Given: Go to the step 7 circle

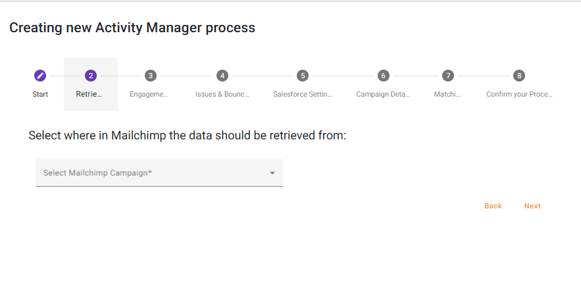Looking at the screenshot, I should coord(447,76).
